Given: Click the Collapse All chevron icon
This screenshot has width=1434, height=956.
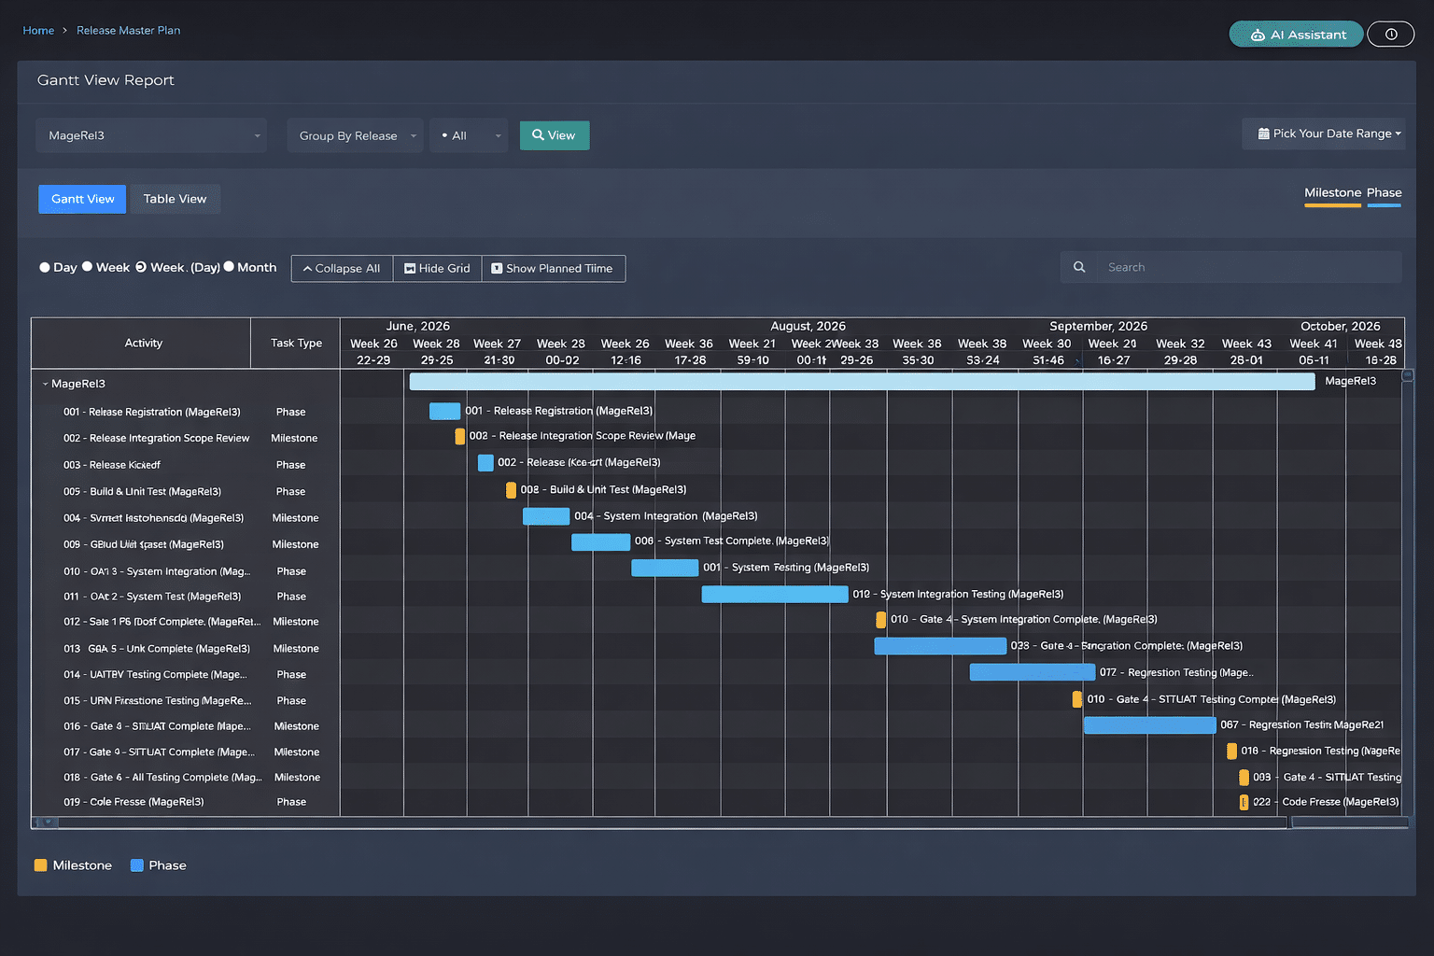Looking at the screenshot, I should [307, 269].
